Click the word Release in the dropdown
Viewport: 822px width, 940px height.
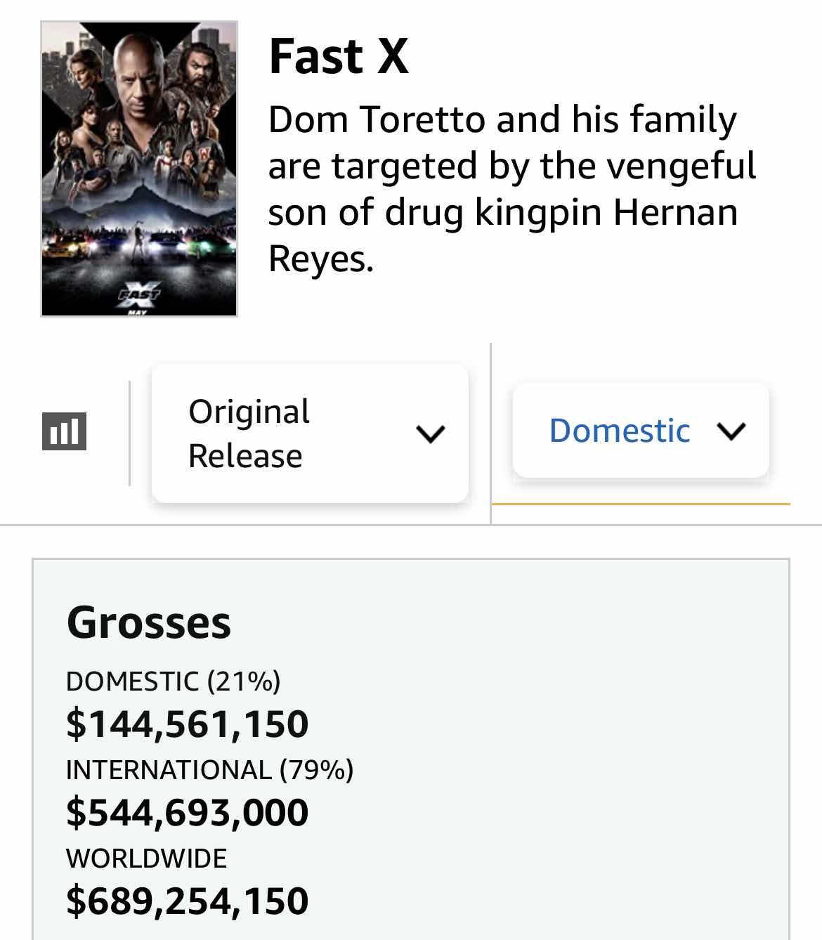(245, 456)
